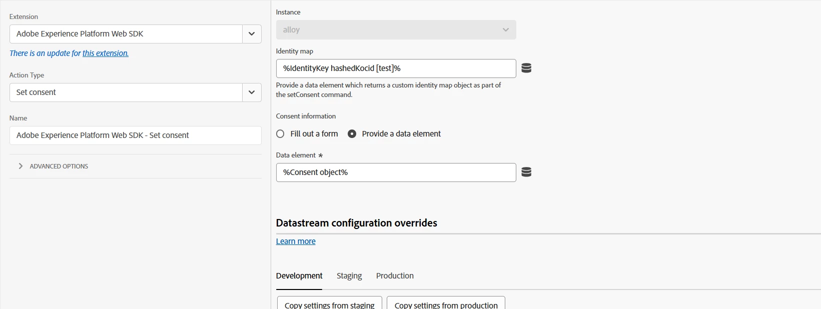The image size is (821, 309).
Task: Edit the action Name text field
Action: [135, 135]
